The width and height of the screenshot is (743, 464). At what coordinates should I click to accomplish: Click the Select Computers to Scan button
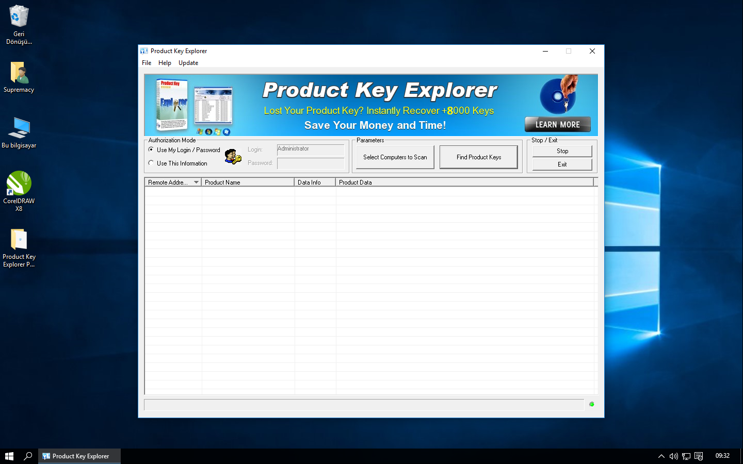click(x=395, y=157)
